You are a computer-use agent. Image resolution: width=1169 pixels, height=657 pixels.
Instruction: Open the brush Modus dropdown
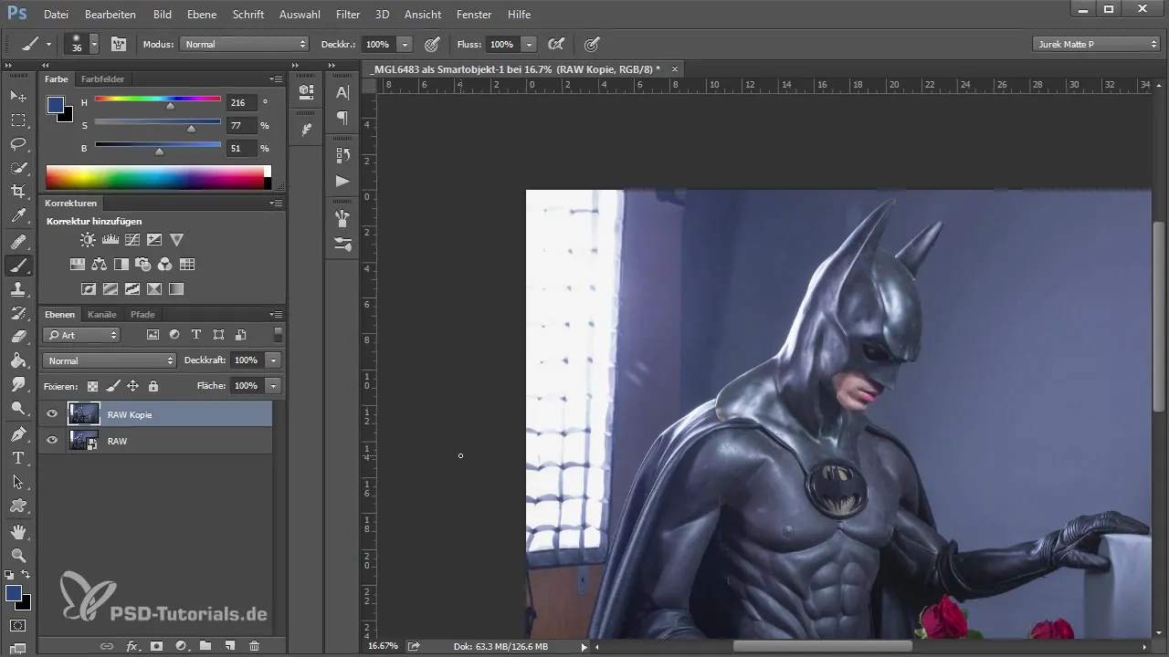(x=245, y=44)
